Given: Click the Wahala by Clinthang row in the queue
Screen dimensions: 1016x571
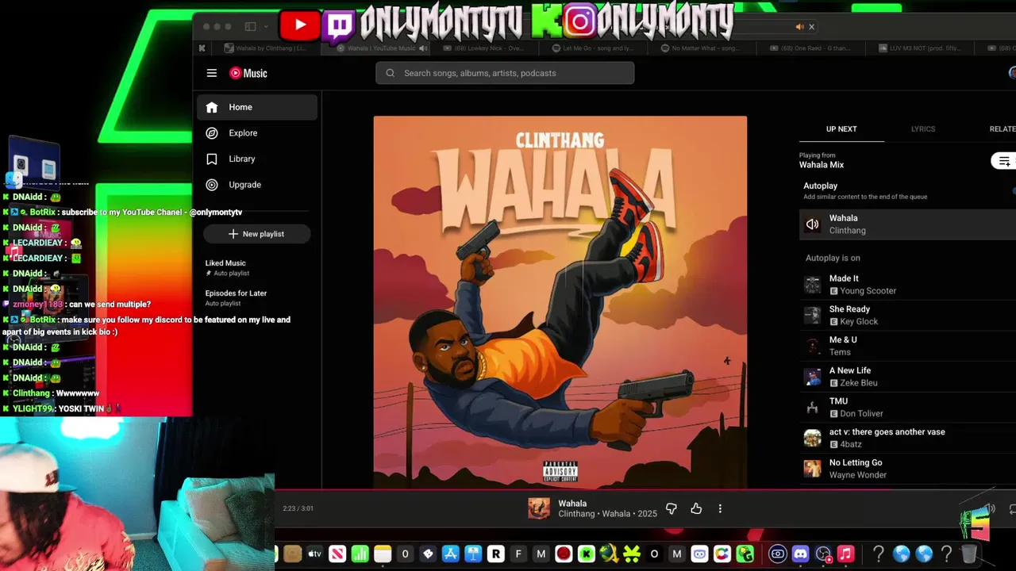Looking at the screenshot, I should [x=907, y=224].
